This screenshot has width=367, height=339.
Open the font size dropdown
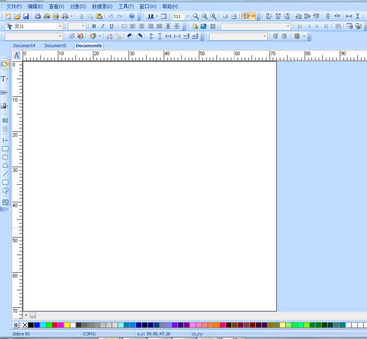click(x=83, y=26)
